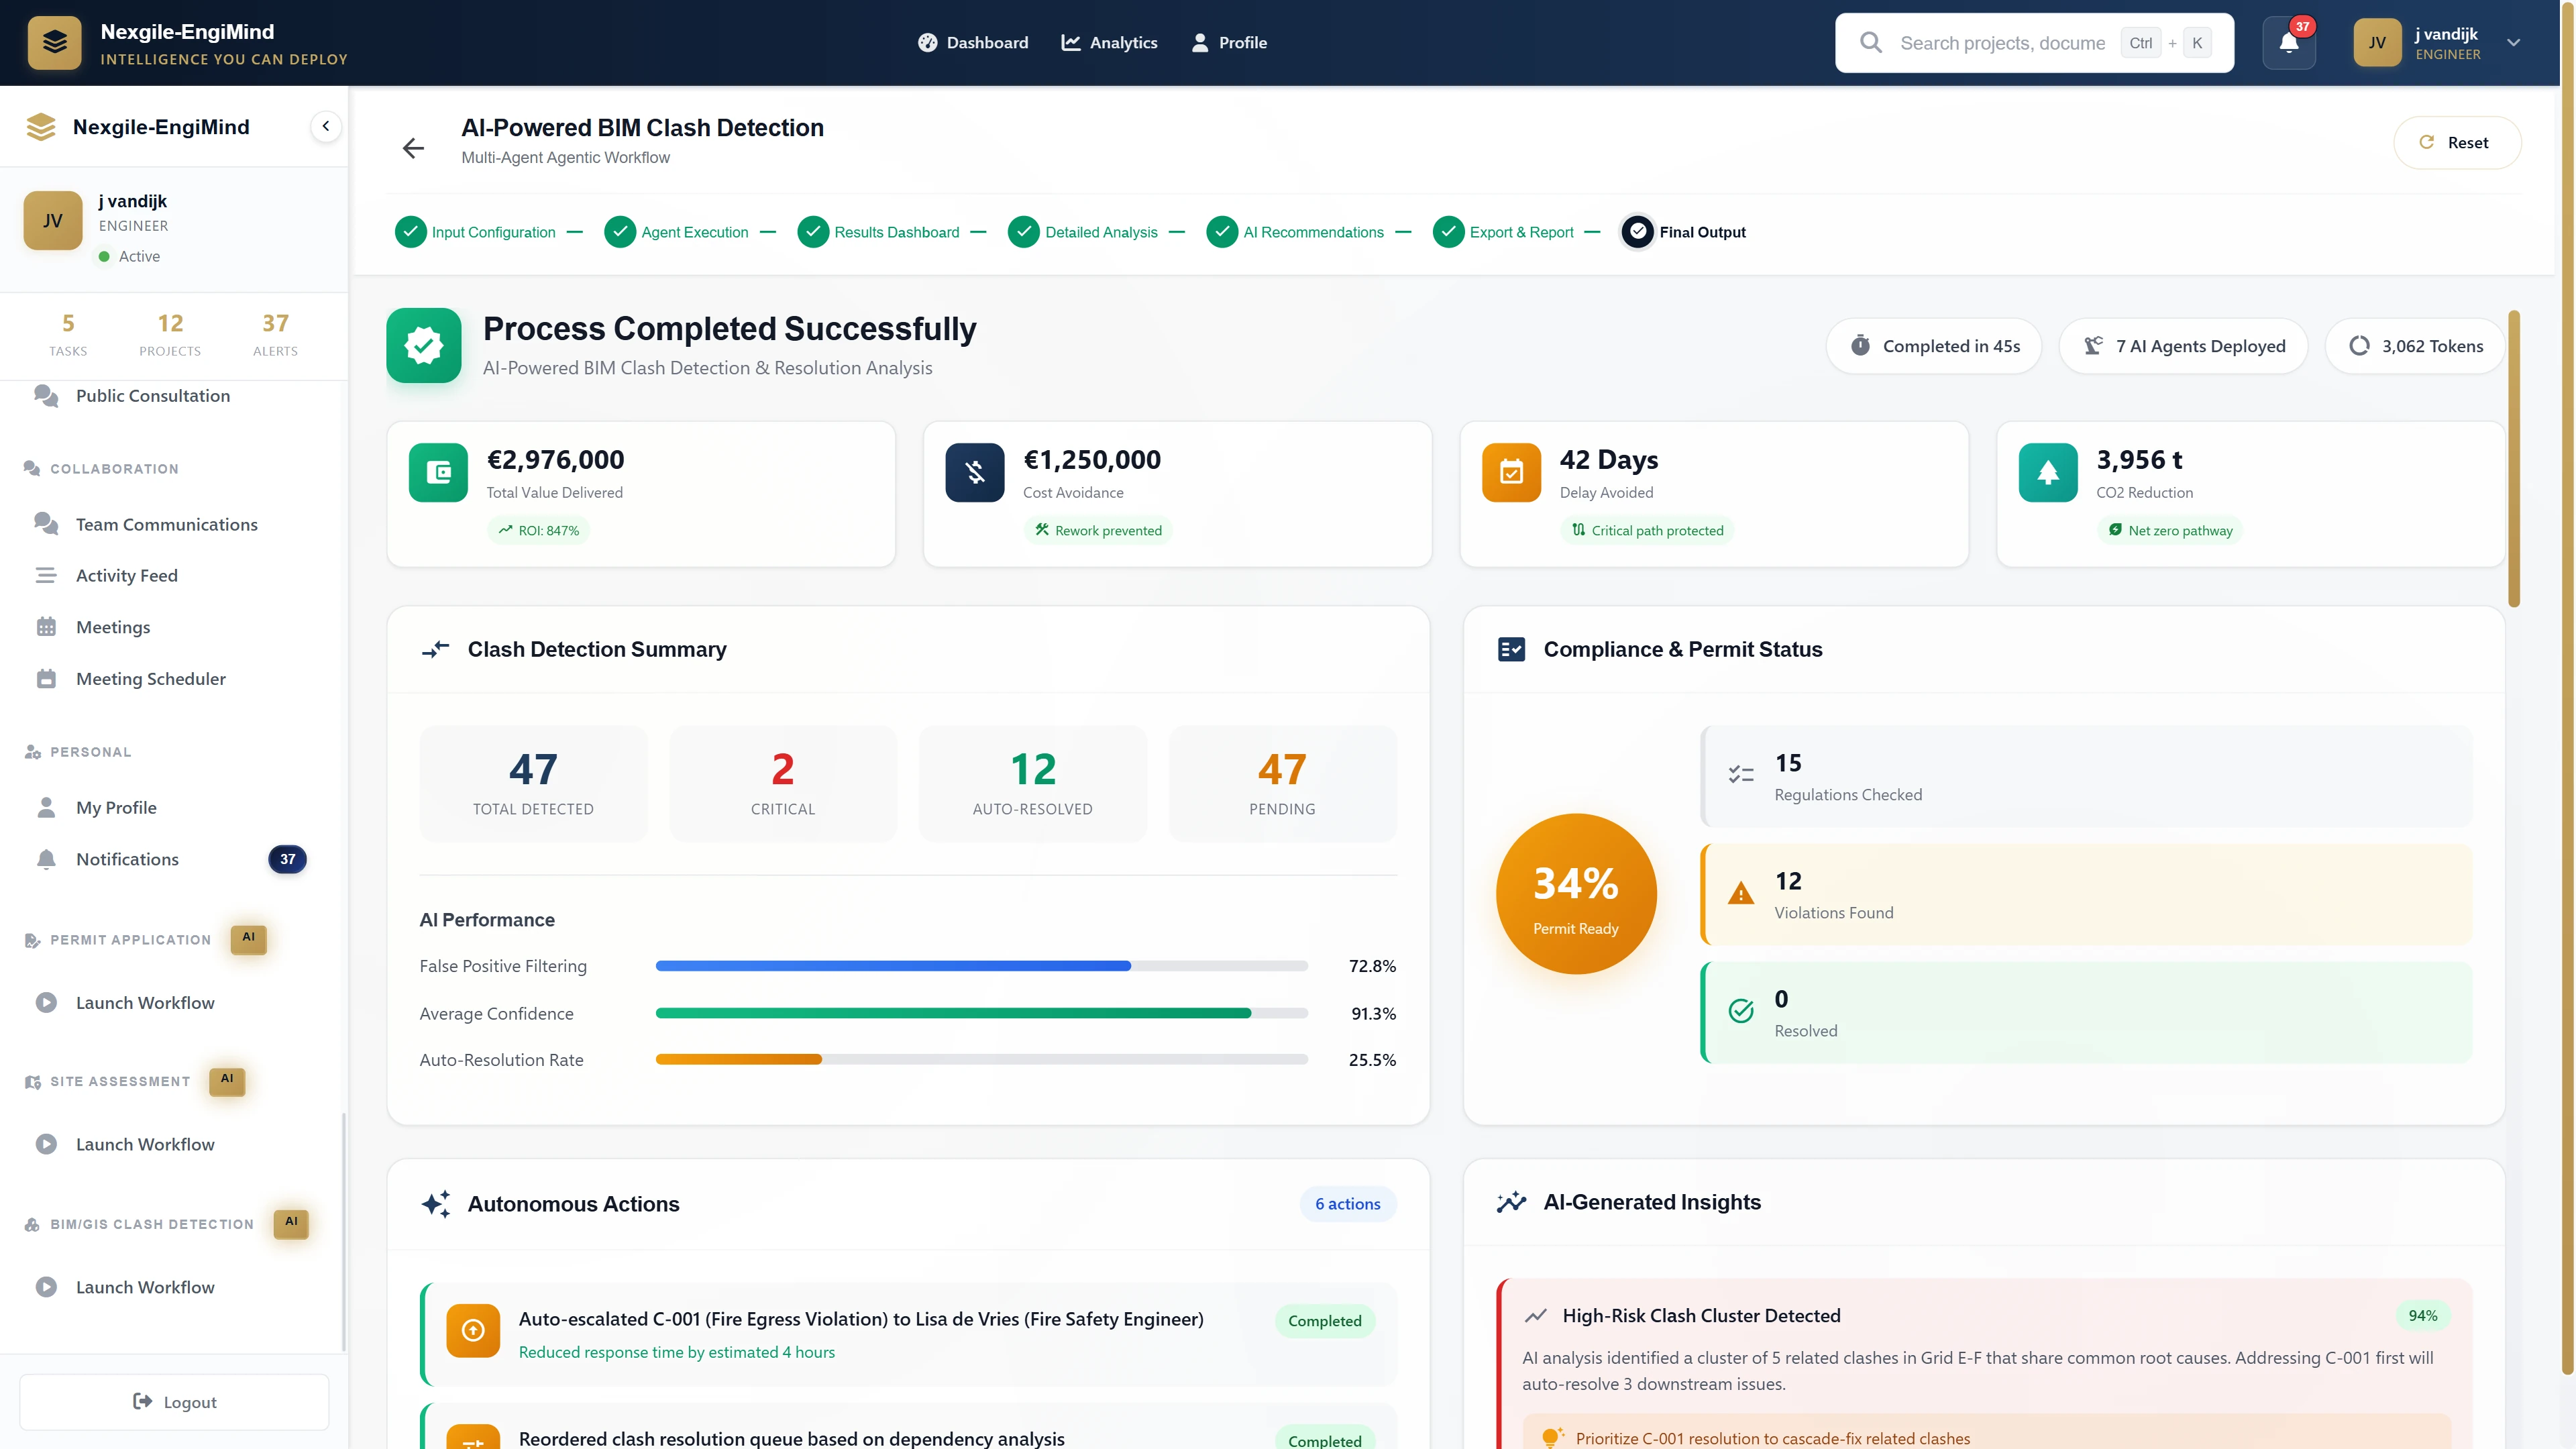The height and width of the screenshot is (1449, 2576).
Task: Adjust the Average Confidence progress bar
Action: [981, 1013]
